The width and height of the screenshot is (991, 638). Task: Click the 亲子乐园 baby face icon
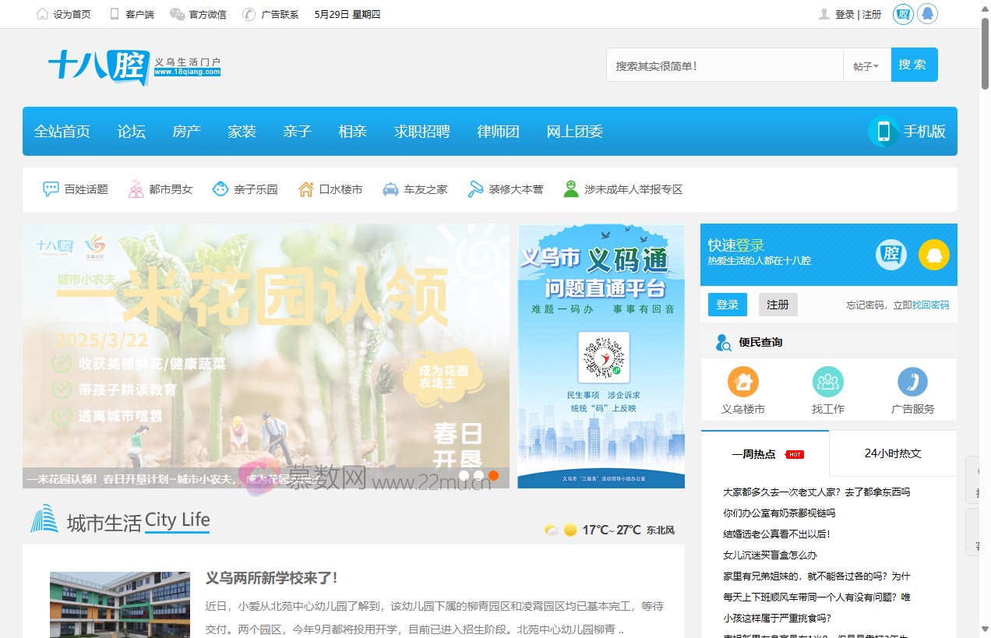coord(220,189)
